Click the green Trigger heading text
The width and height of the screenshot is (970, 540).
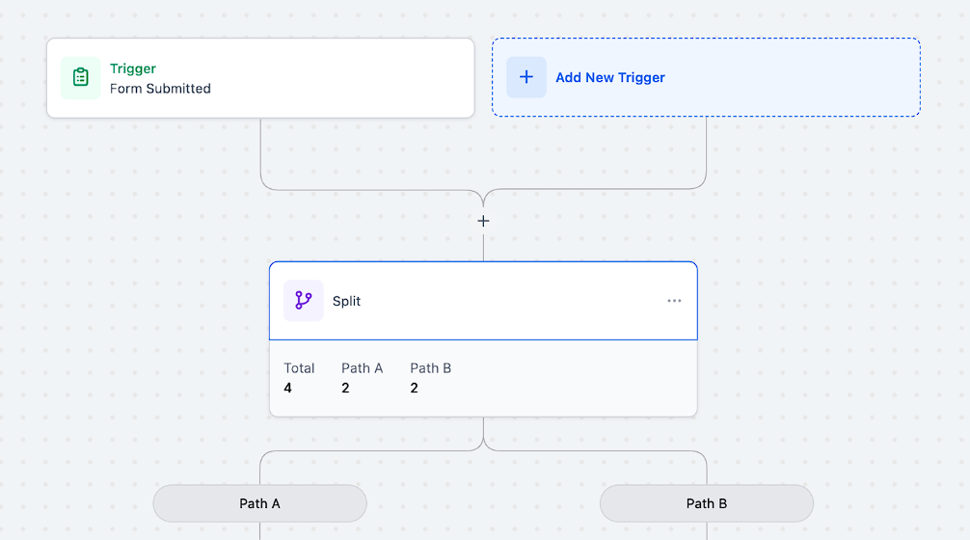(x=133, y=68)
